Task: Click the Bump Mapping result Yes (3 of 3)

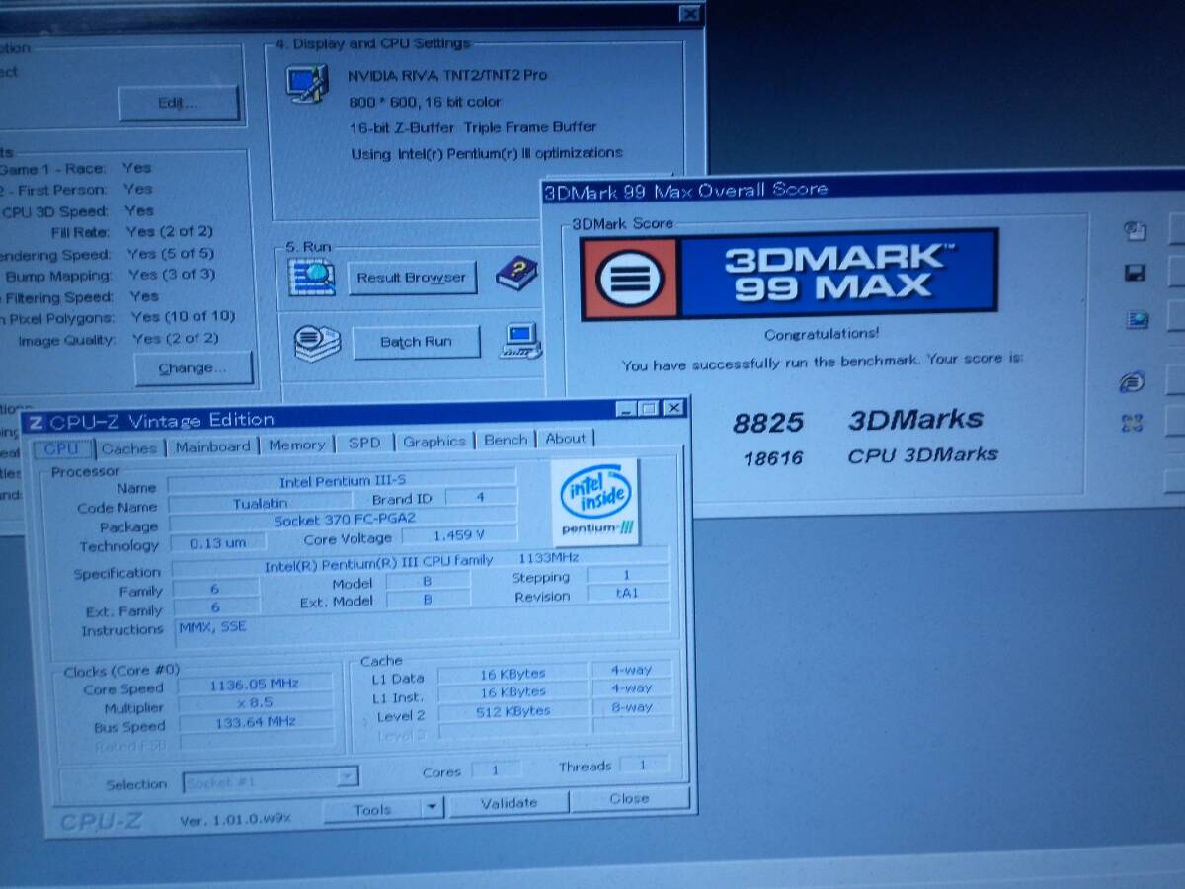Action: point(172,275)
